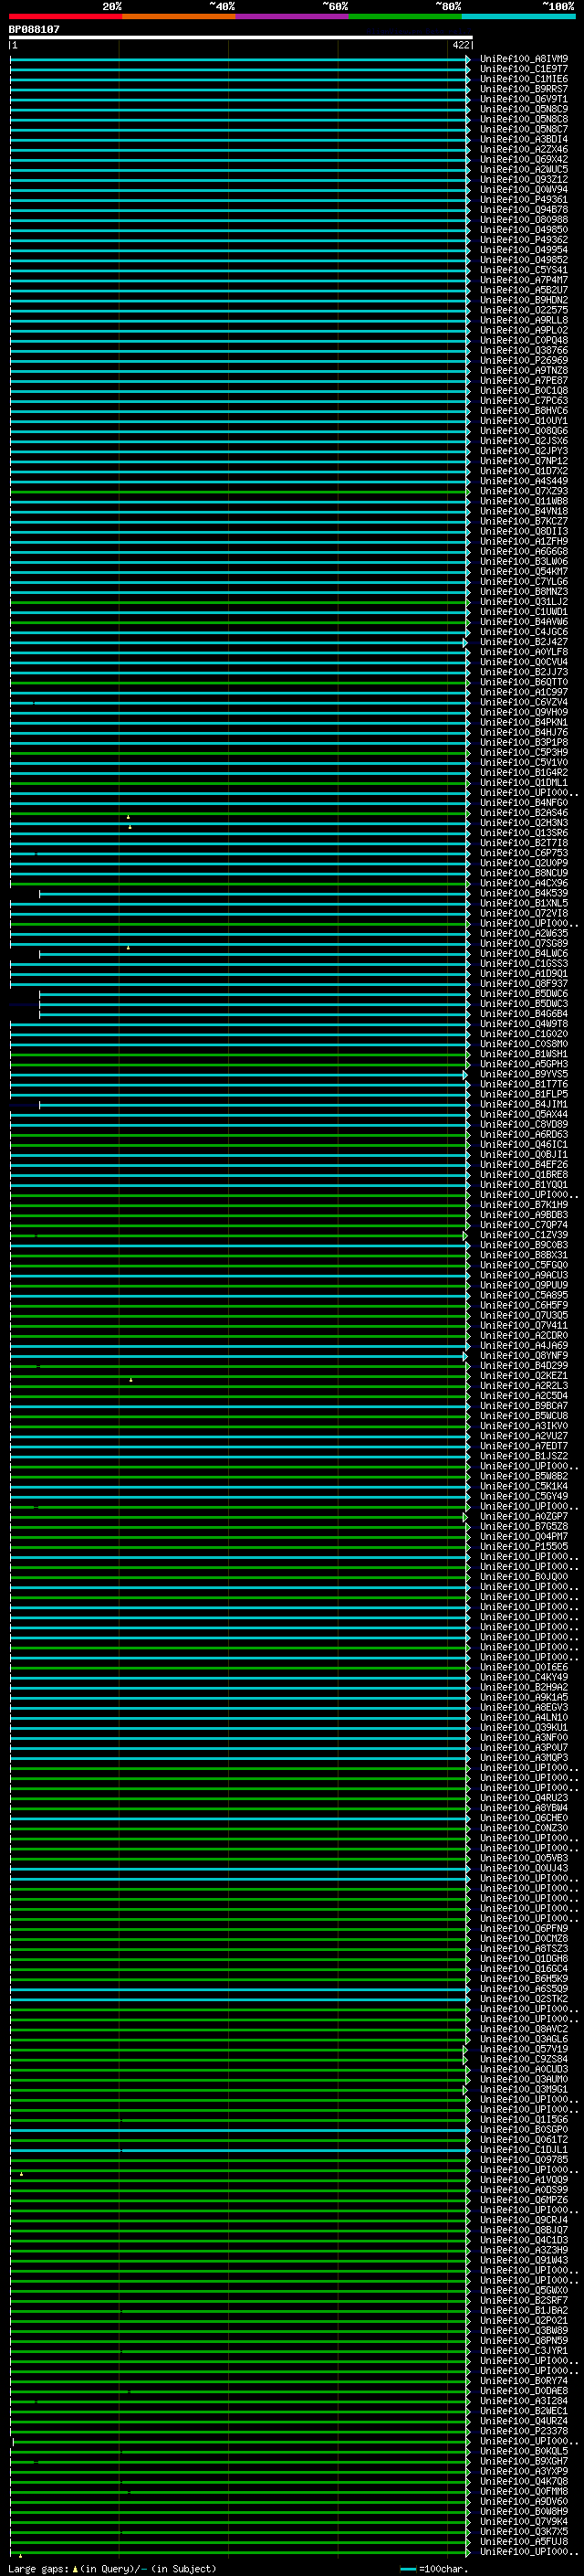Select the UniRef100_C7PC63 hit label
This screenshot has height=2576, width=584.
point(524,401)
